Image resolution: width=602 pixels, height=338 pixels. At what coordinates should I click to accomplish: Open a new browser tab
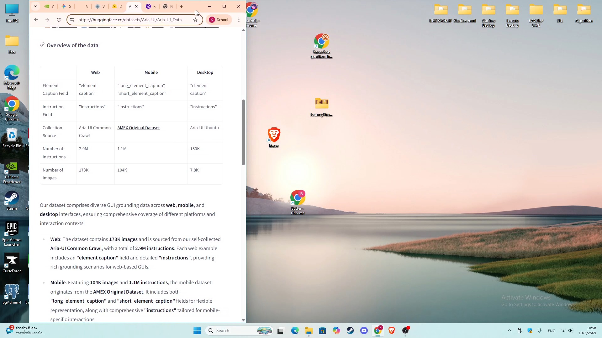pos(182,6)
